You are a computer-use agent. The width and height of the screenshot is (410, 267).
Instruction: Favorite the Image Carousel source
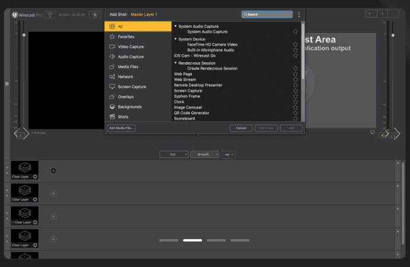(295, 107)
